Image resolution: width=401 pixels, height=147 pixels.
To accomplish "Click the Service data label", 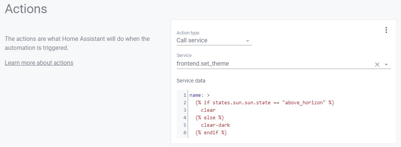I will coord(191,81).
